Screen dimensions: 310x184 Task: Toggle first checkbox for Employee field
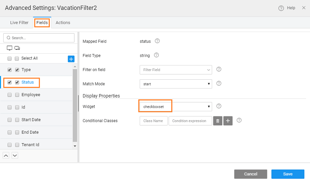9,95
